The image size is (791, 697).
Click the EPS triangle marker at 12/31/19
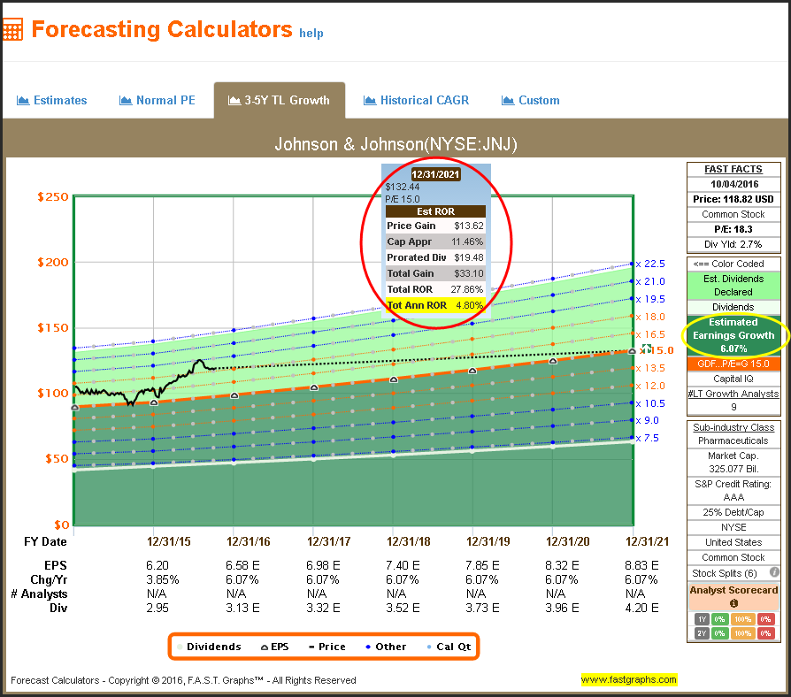pyautogui.click(x=472, y=371)
